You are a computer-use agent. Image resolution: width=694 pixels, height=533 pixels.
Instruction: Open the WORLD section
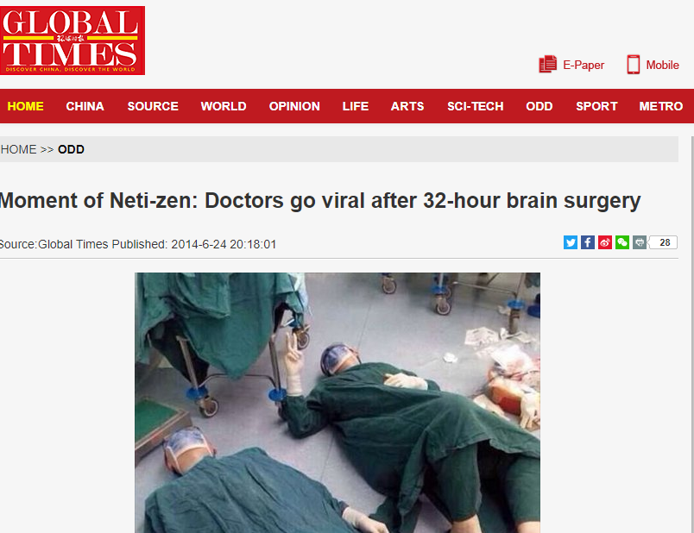coord(224,106)
